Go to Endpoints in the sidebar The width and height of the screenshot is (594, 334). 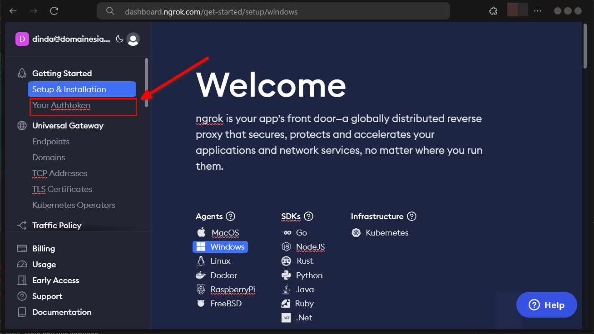pos(51,142)
